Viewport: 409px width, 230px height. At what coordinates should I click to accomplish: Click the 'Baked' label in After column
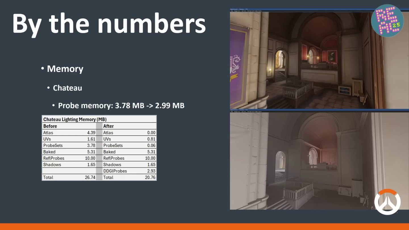click(x=109, y=152)
